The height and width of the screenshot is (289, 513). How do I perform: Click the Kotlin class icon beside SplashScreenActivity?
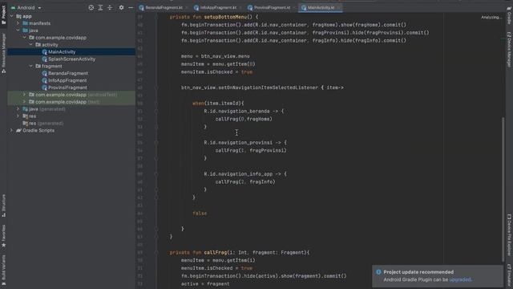[x=45, y=59]
